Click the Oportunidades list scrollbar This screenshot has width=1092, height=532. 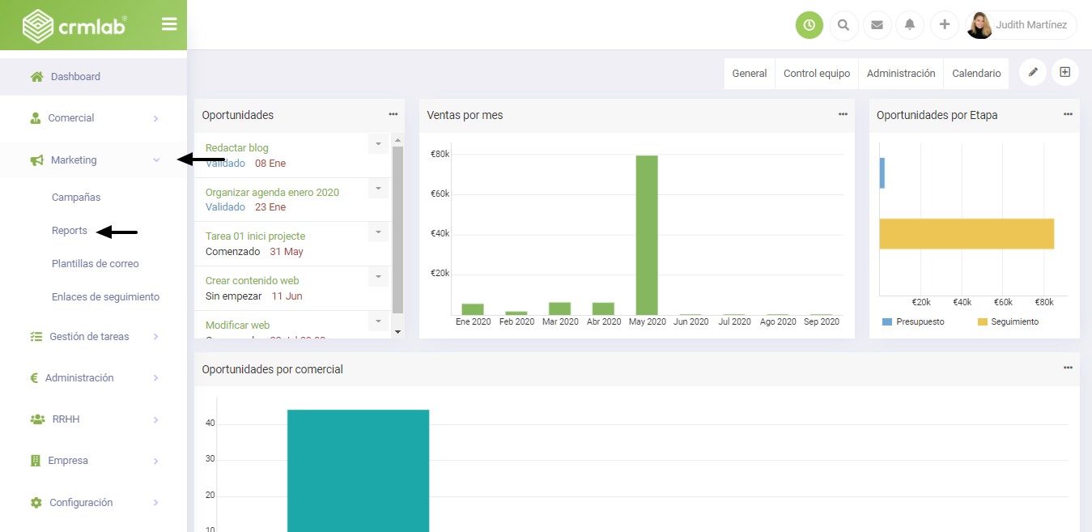(x=397, y=230)
